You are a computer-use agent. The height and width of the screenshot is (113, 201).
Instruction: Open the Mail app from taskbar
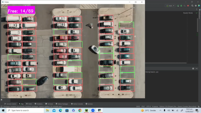(54, 110)
